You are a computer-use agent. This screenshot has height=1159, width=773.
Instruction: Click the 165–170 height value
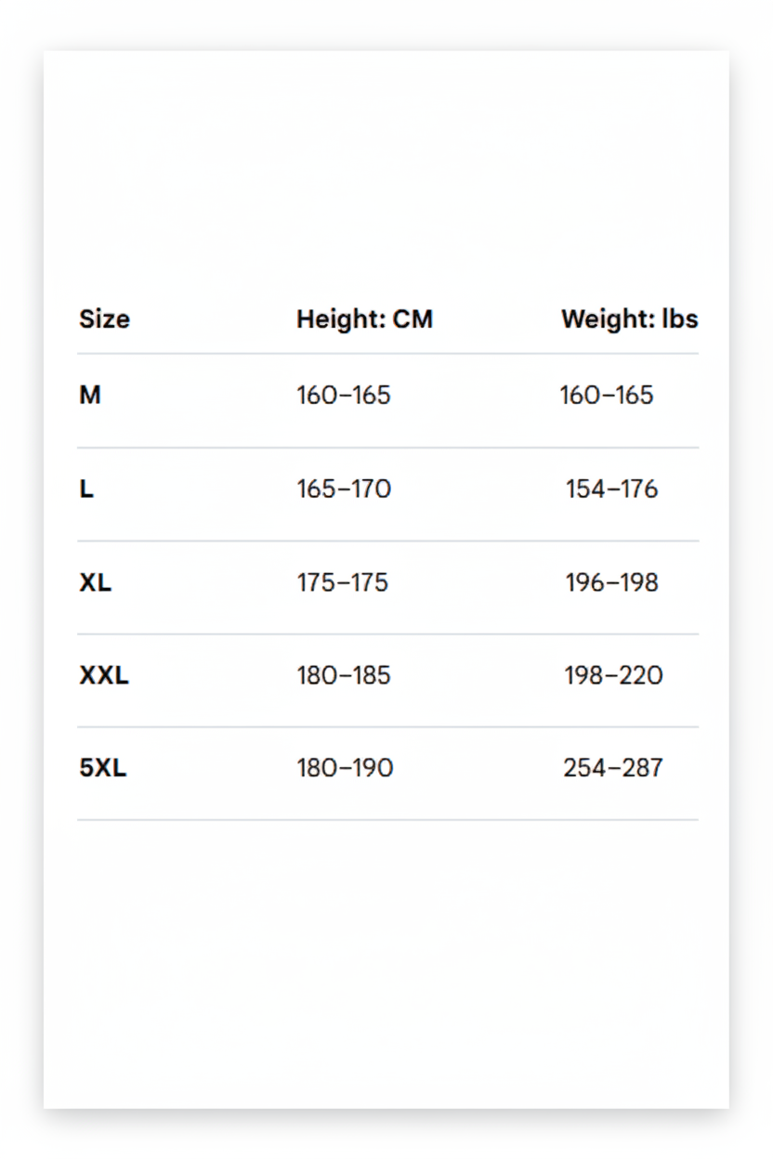click(x=344, y=489)
